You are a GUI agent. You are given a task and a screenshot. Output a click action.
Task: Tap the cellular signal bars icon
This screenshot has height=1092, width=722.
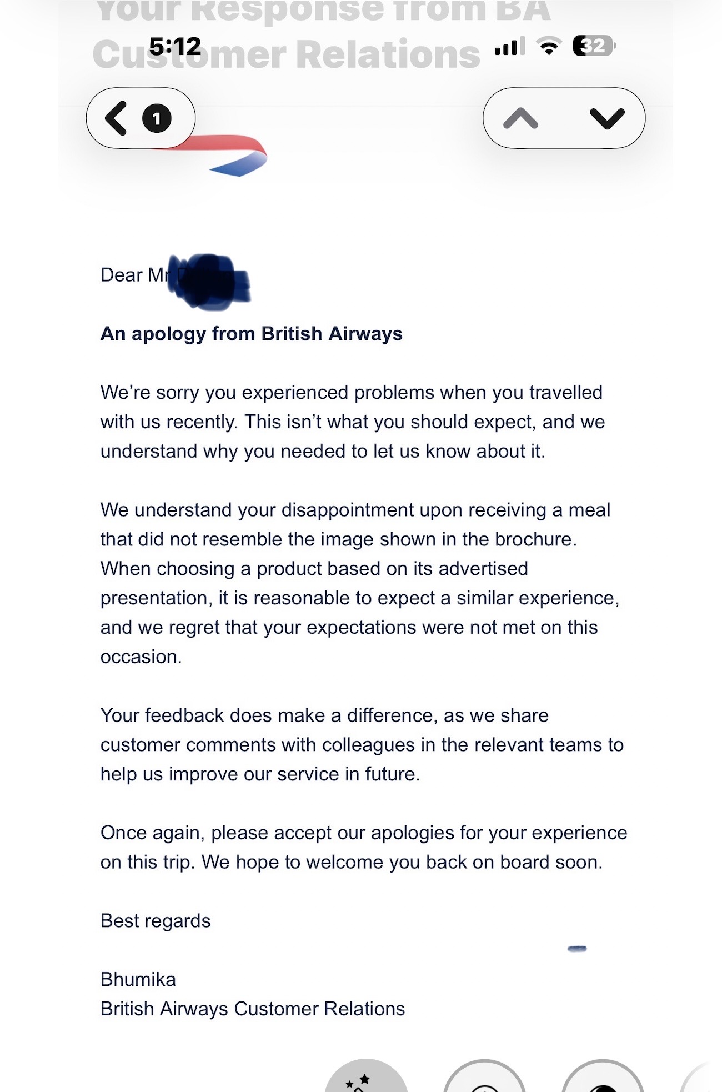[x=509, y=47]
